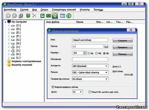Image resolution: width=149 pixels, height=110 pixels.
Task: Open the Утилиты menu
Action: click(85, 10)
